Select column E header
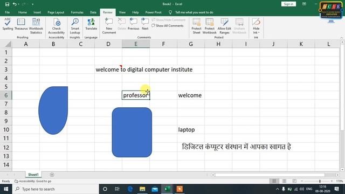Image resolution: width=345 pixels, height=194 pixels. click(136, 44)
